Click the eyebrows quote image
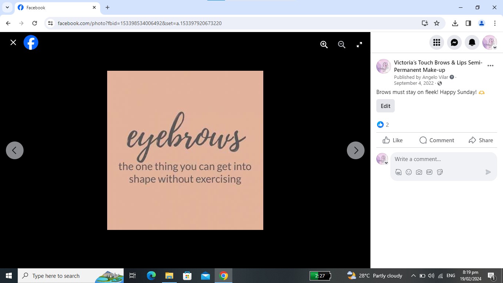 (x=185, y=150)
